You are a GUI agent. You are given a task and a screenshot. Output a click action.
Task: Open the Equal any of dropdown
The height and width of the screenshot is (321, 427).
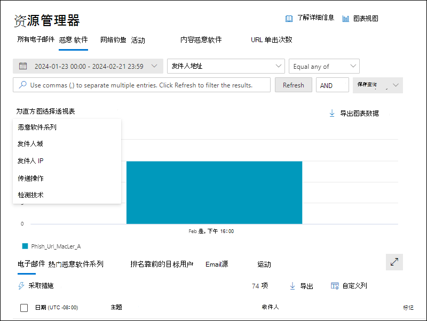pyautogui.click(x=324, y=66)
